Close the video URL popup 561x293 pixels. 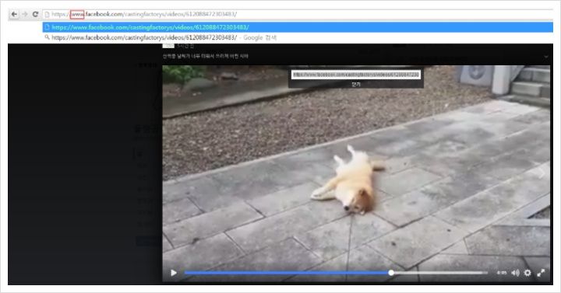(356, 84)
